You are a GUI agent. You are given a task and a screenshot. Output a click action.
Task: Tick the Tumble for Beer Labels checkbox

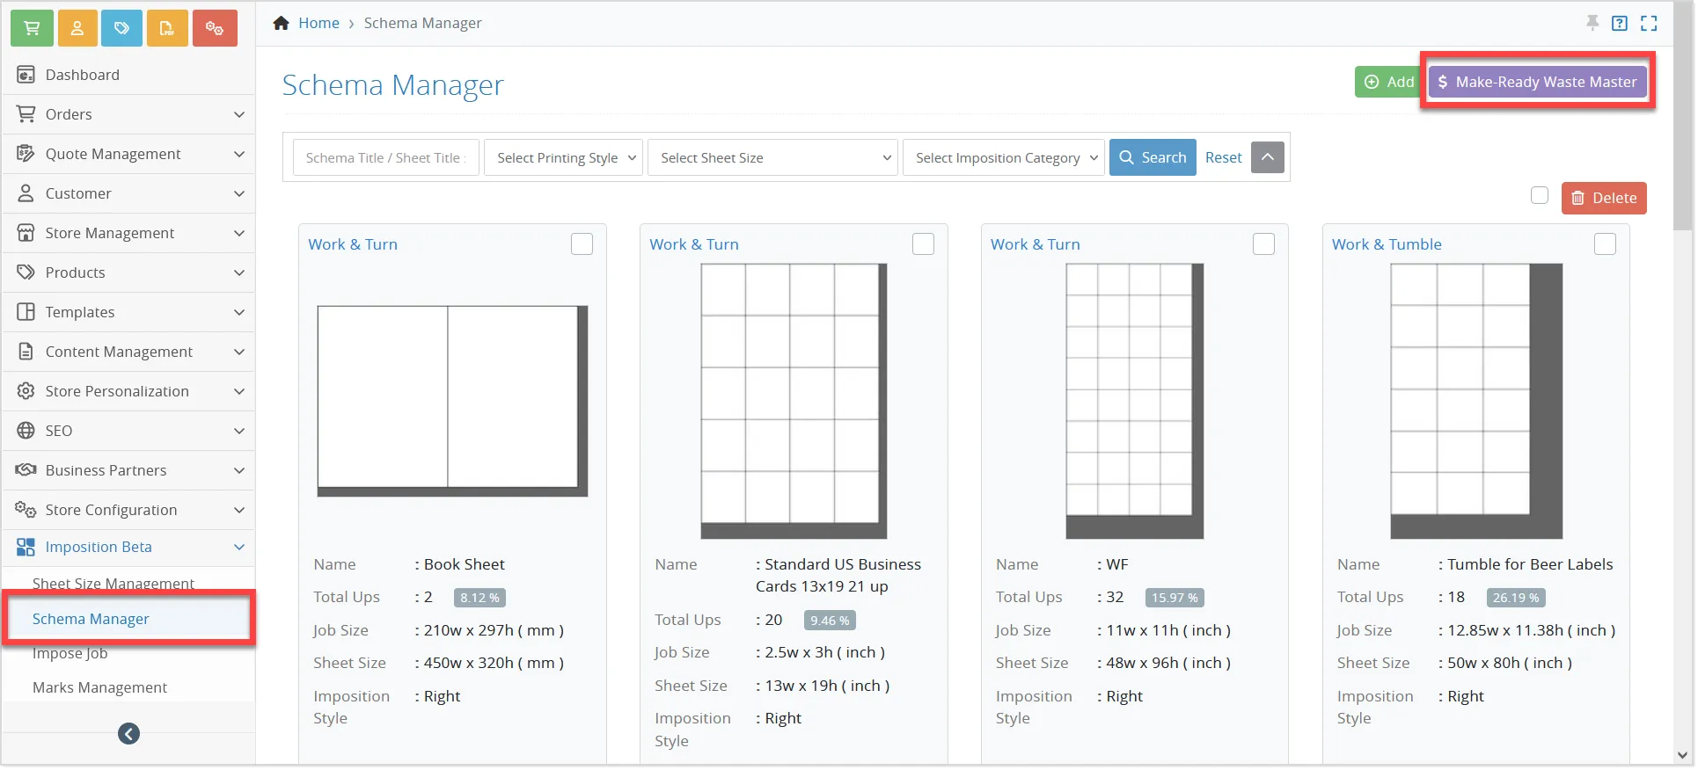click(1605, 243)
